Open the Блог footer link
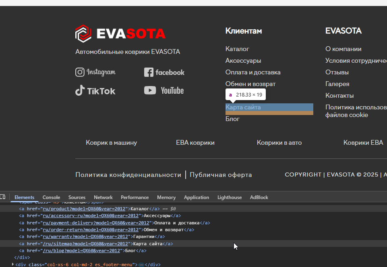This screenshot has width=387, height=267. pos(232,119)
